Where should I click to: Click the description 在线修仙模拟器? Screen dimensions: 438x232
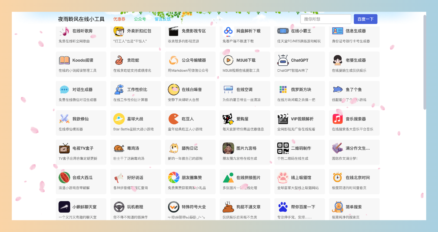71,129
